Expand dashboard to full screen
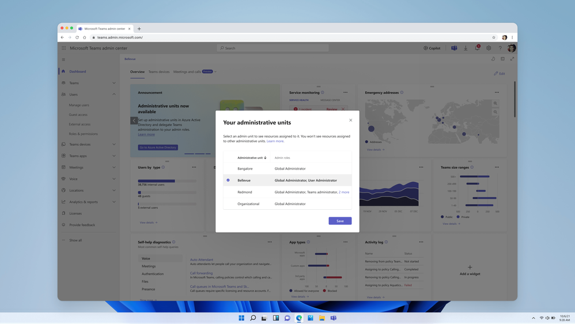This screenshot has width=575, height=324. [x=512, y=59]
